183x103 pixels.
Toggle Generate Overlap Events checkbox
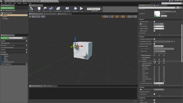click(154, 44)
